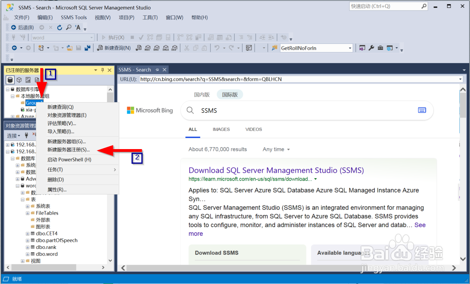Open the 文件(F) menu
This screenshot has width=470, height=284.
coord(22,17)
